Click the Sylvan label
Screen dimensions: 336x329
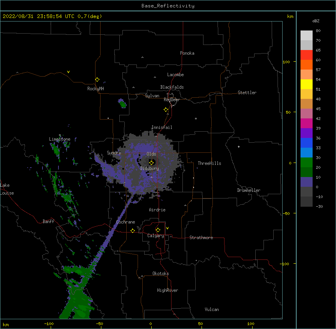point(152,96)
